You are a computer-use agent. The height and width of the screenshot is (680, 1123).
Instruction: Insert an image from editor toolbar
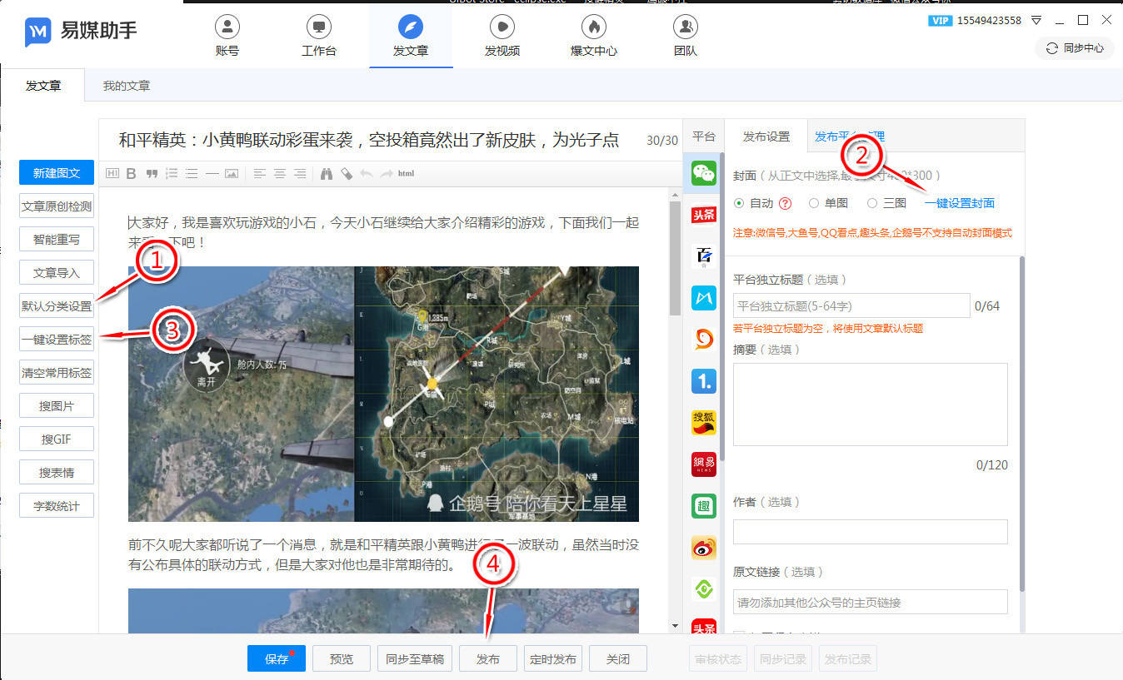coord(232,173)
